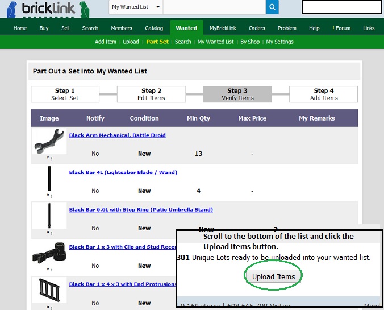Go to Step 2 Edit Items
Viewport: 384px width, 310px height.
151,94
